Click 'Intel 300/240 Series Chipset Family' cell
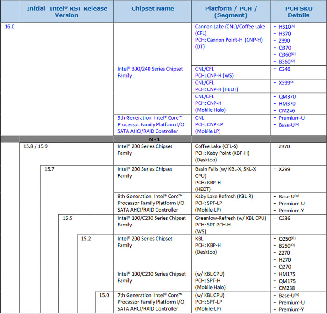 tap(150, 72)
